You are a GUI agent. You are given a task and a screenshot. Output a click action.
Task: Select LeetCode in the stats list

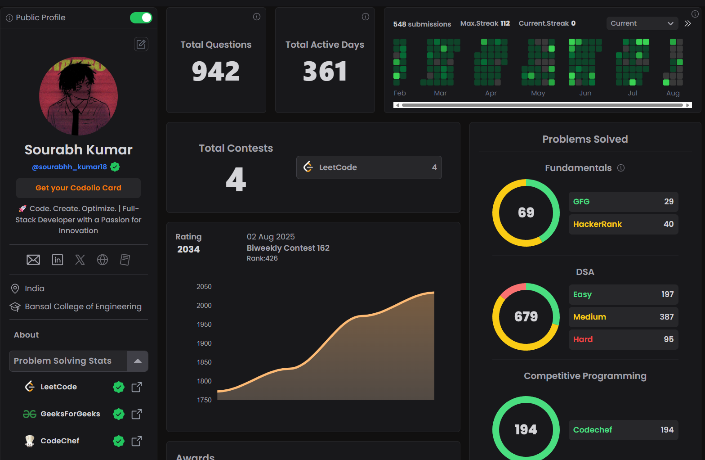point(58,387)
